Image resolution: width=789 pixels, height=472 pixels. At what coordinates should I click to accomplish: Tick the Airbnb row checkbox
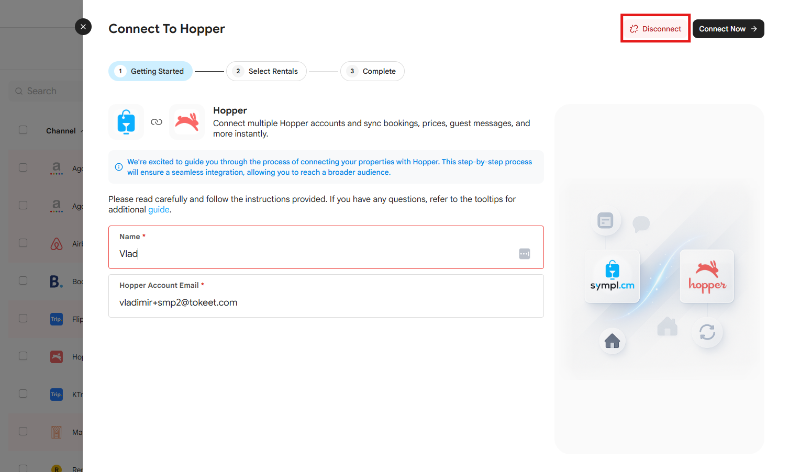(23, 243)
